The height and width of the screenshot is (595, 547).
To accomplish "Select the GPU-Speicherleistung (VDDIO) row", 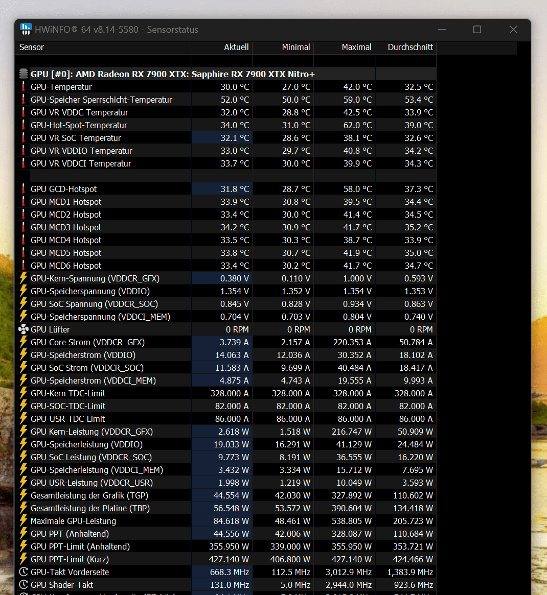I will [226, 444].
